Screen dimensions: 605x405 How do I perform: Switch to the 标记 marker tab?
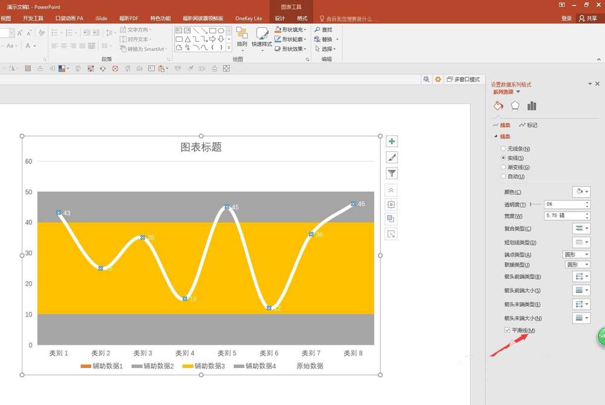(528, 125)
